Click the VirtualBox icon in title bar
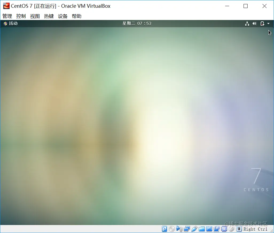This screenshot has height=233, width=274. [6, 6]
